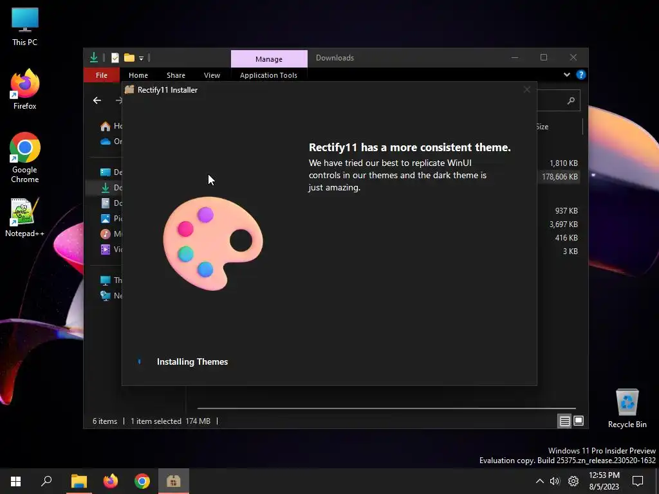Open the File tab in Explorer

tap(101, 75)
